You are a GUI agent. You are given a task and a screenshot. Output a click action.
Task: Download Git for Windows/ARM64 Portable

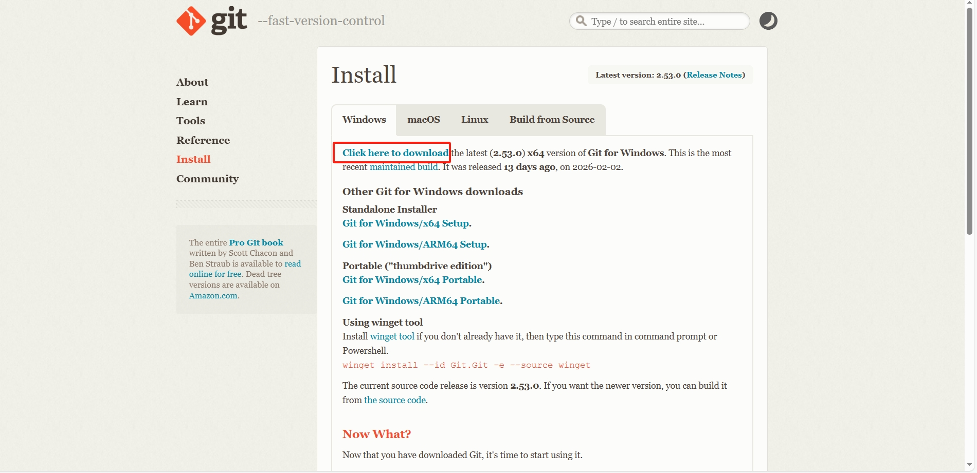421,301
